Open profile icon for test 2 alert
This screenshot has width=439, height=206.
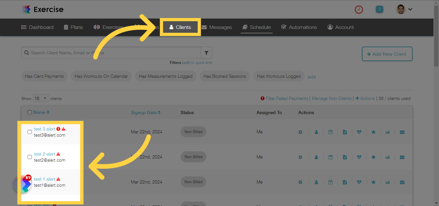(x=316, y=157)
